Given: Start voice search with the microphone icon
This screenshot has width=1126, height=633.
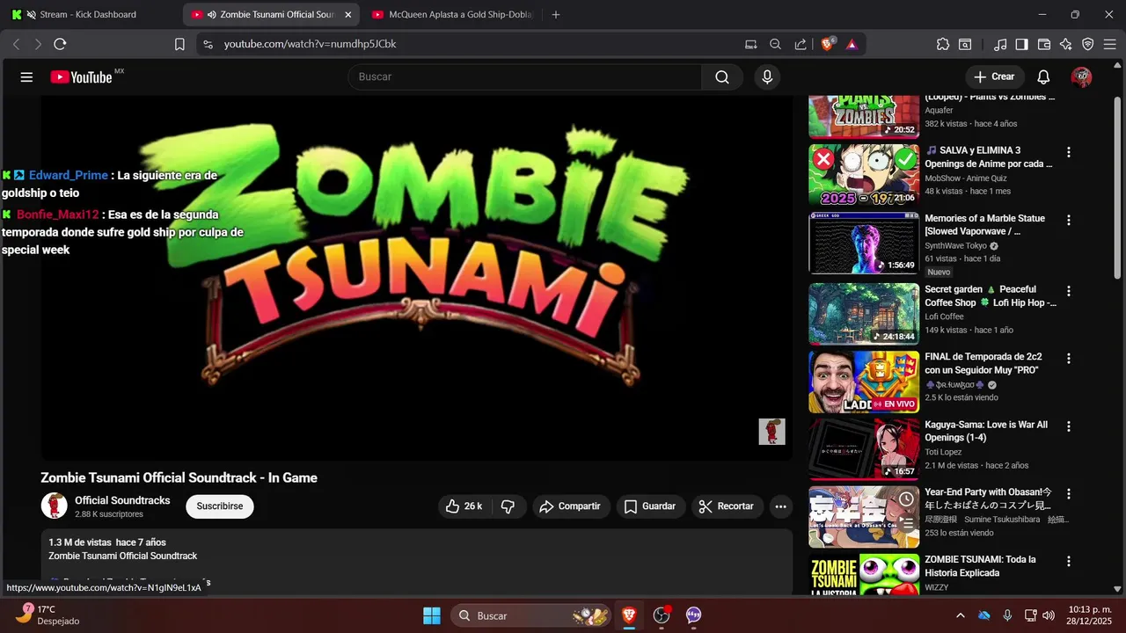Looking at the screenshot, I should pos(767,77).
